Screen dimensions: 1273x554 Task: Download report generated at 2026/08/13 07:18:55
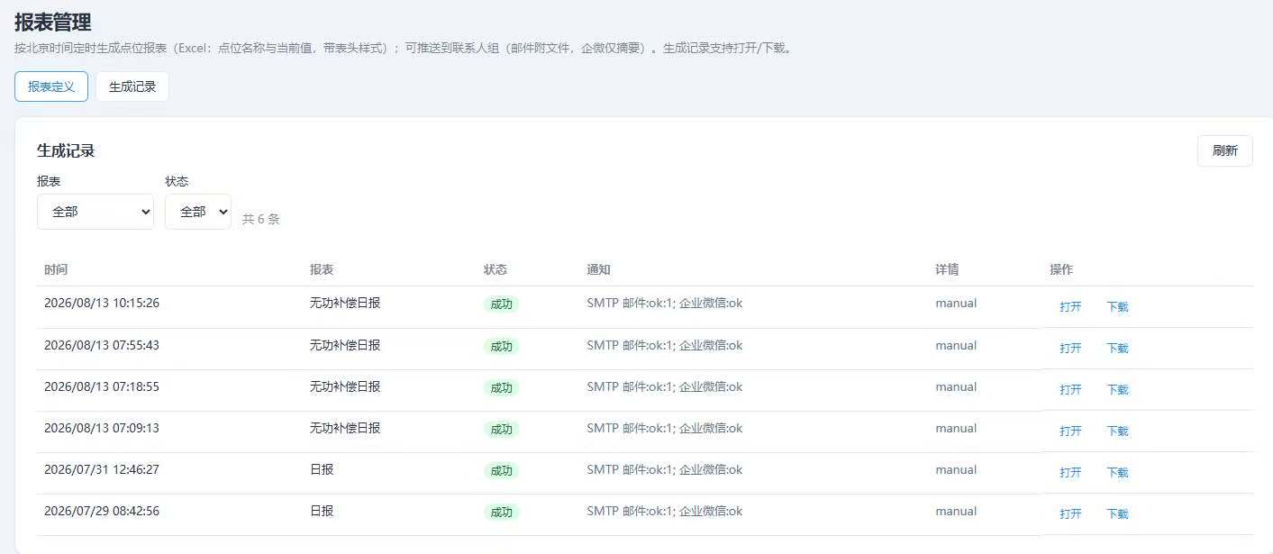(x=1117, y=389)
